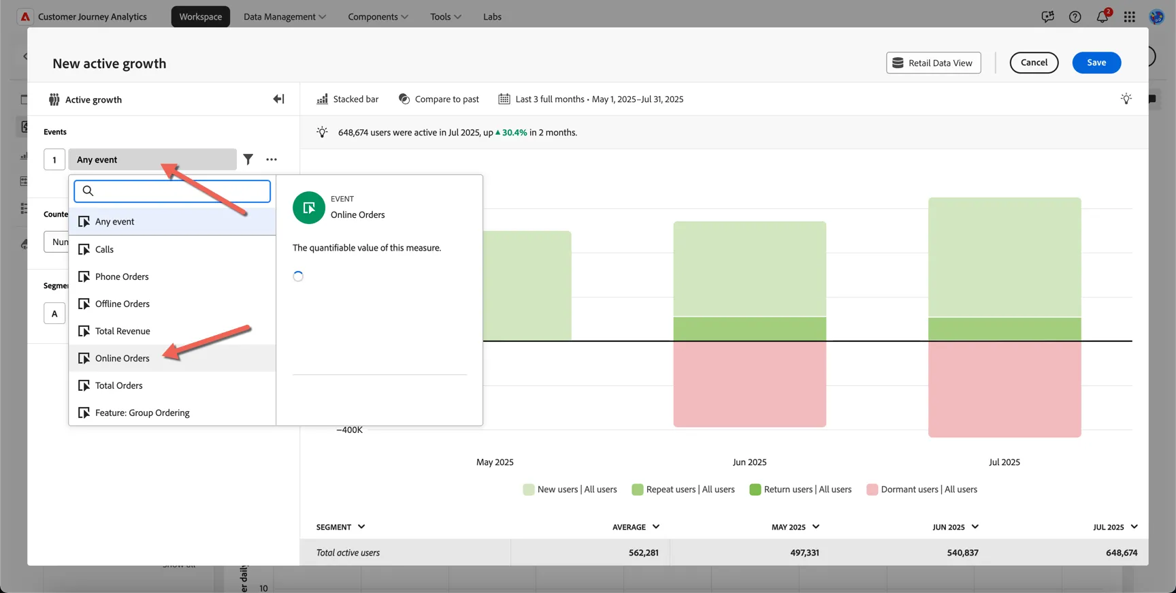Expand the AVERAGE column dropdown
The width and height of the screenshot is (1176, 593).
point(656,527)
